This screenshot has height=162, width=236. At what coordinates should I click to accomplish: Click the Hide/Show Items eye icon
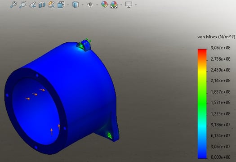(x=90, y=5)
